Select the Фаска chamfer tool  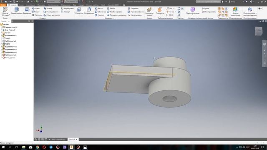point(99,8)
